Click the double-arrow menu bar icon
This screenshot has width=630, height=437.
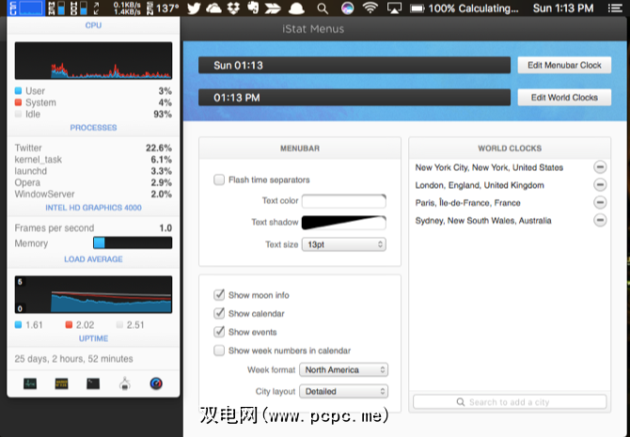pyautogui.click(x=273, y=8)
